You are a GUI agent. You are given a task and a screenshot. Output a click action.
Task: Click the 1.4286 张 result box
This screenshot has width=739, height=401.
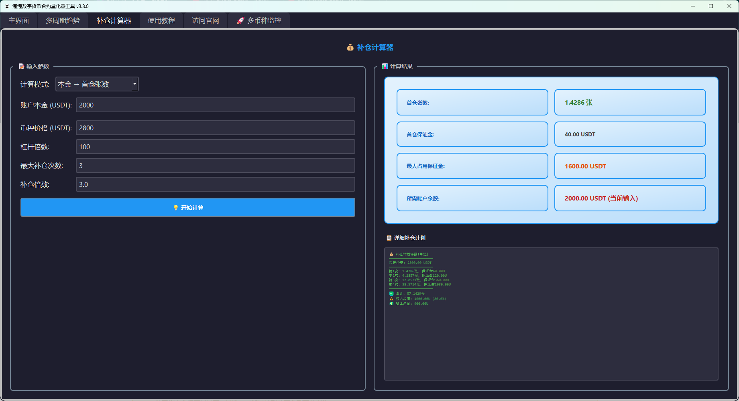(629, 102)
